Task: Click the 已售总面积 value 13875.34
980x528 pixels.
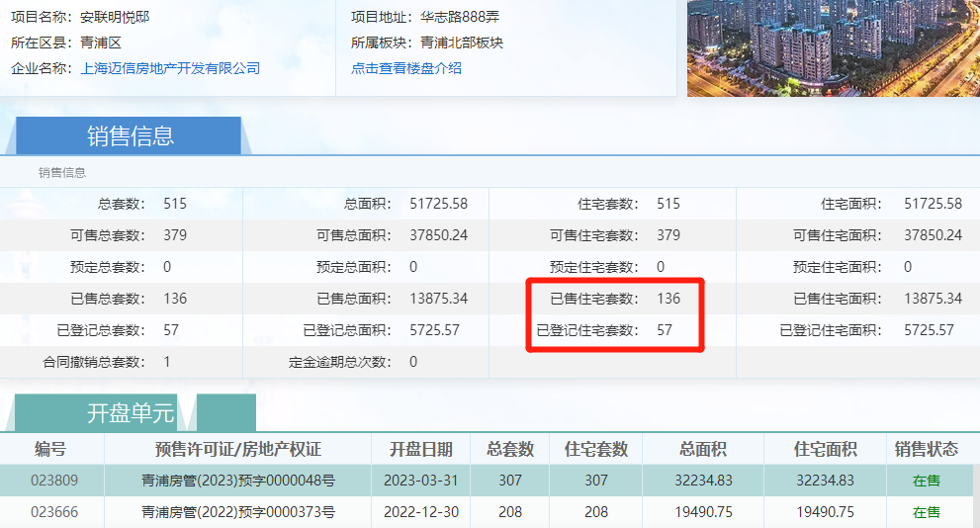Action: (439, 299)
